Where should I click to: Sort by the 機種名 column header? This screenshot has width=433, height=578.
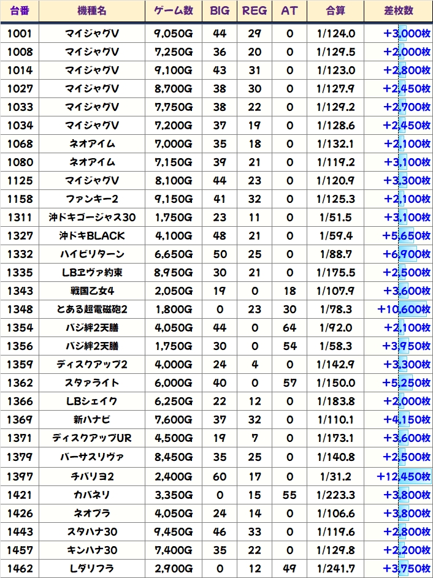pyautogui.click(x=92, y=11)
